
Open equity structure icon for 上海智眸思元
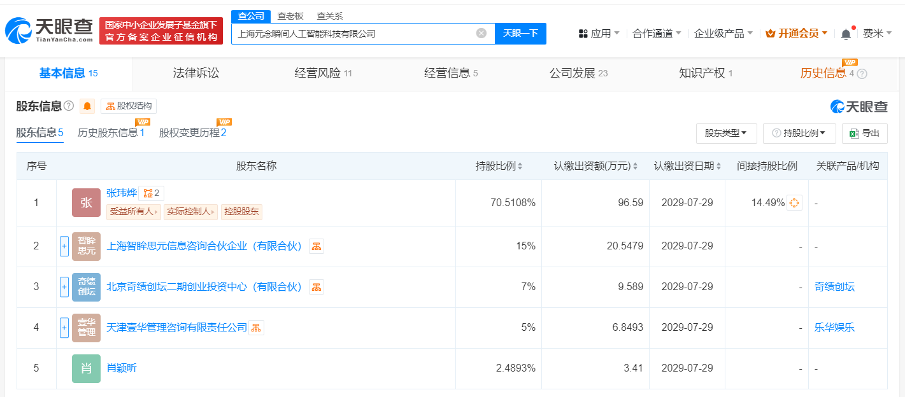pyautogui.click(x=316, y=246)
